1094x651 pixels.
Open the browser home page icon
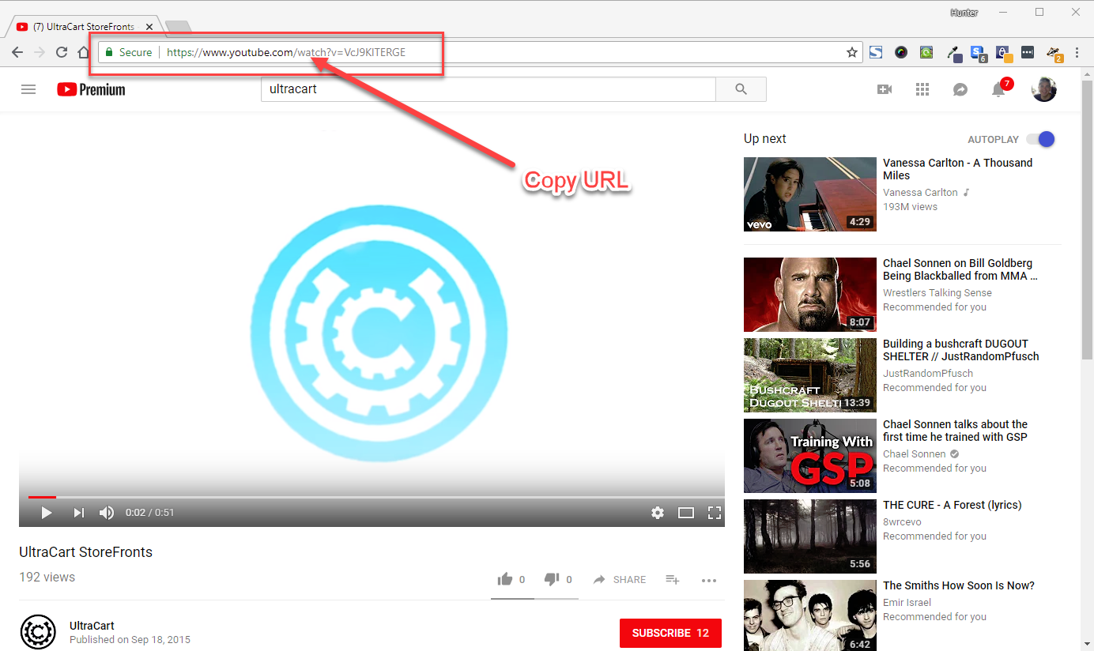click(84, 53)
